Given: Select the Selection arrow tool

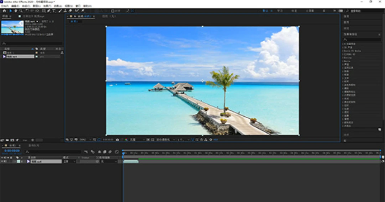Looking at the screenshot, I should [x=10, y=10].
